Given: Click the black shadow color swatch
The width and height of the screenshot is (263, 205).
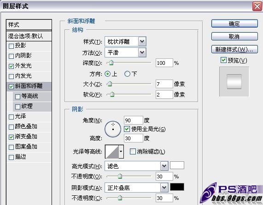Looking at the screenshot, I should (177, 187).
